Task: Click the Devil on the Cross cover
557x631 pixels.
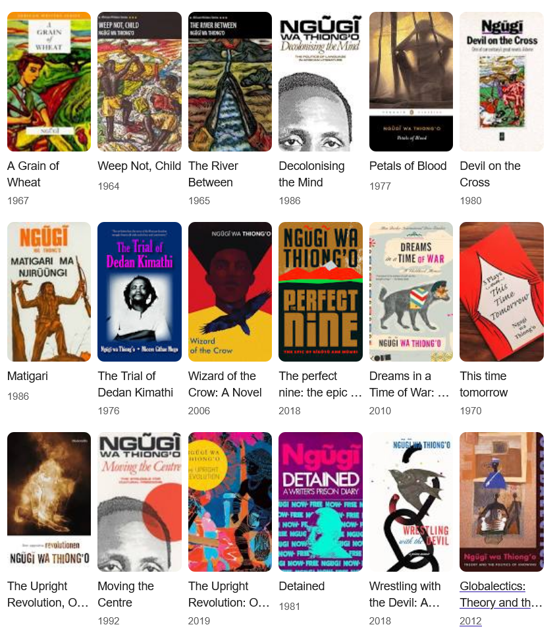Action: click(502, 82)
